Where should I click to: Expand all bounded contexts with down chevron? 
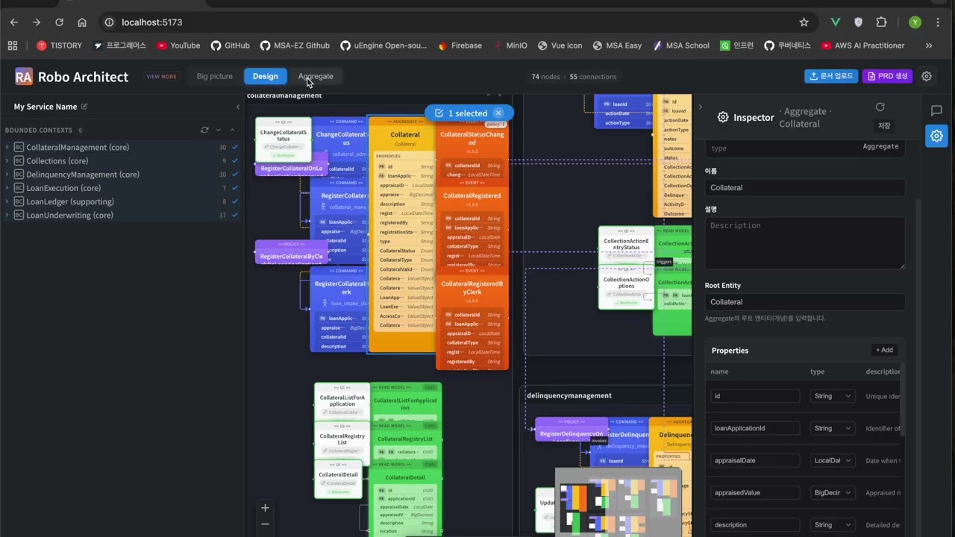(219, 130)
